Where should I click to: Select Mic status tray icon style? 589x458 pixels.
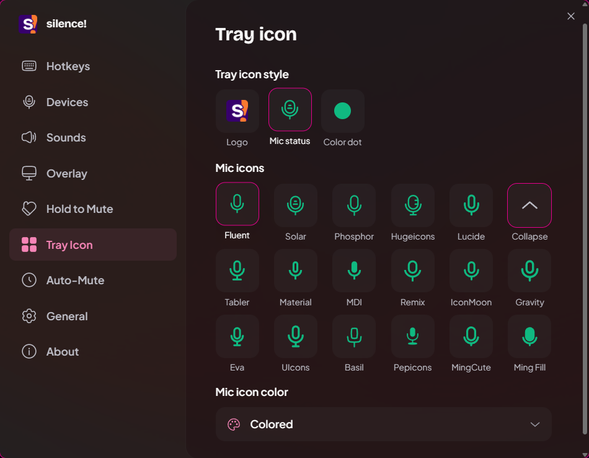pos(290,110)
